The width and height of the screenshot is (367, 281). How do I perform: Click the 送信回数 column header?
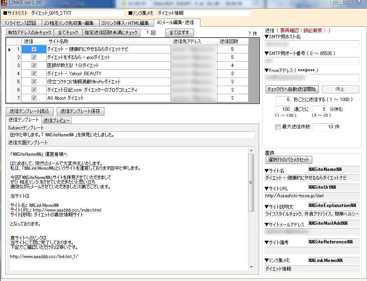[x=233, y=41]
